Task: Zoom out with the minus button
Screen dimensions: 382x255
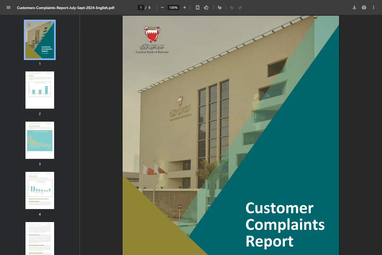Action: [x=162, y=7]
